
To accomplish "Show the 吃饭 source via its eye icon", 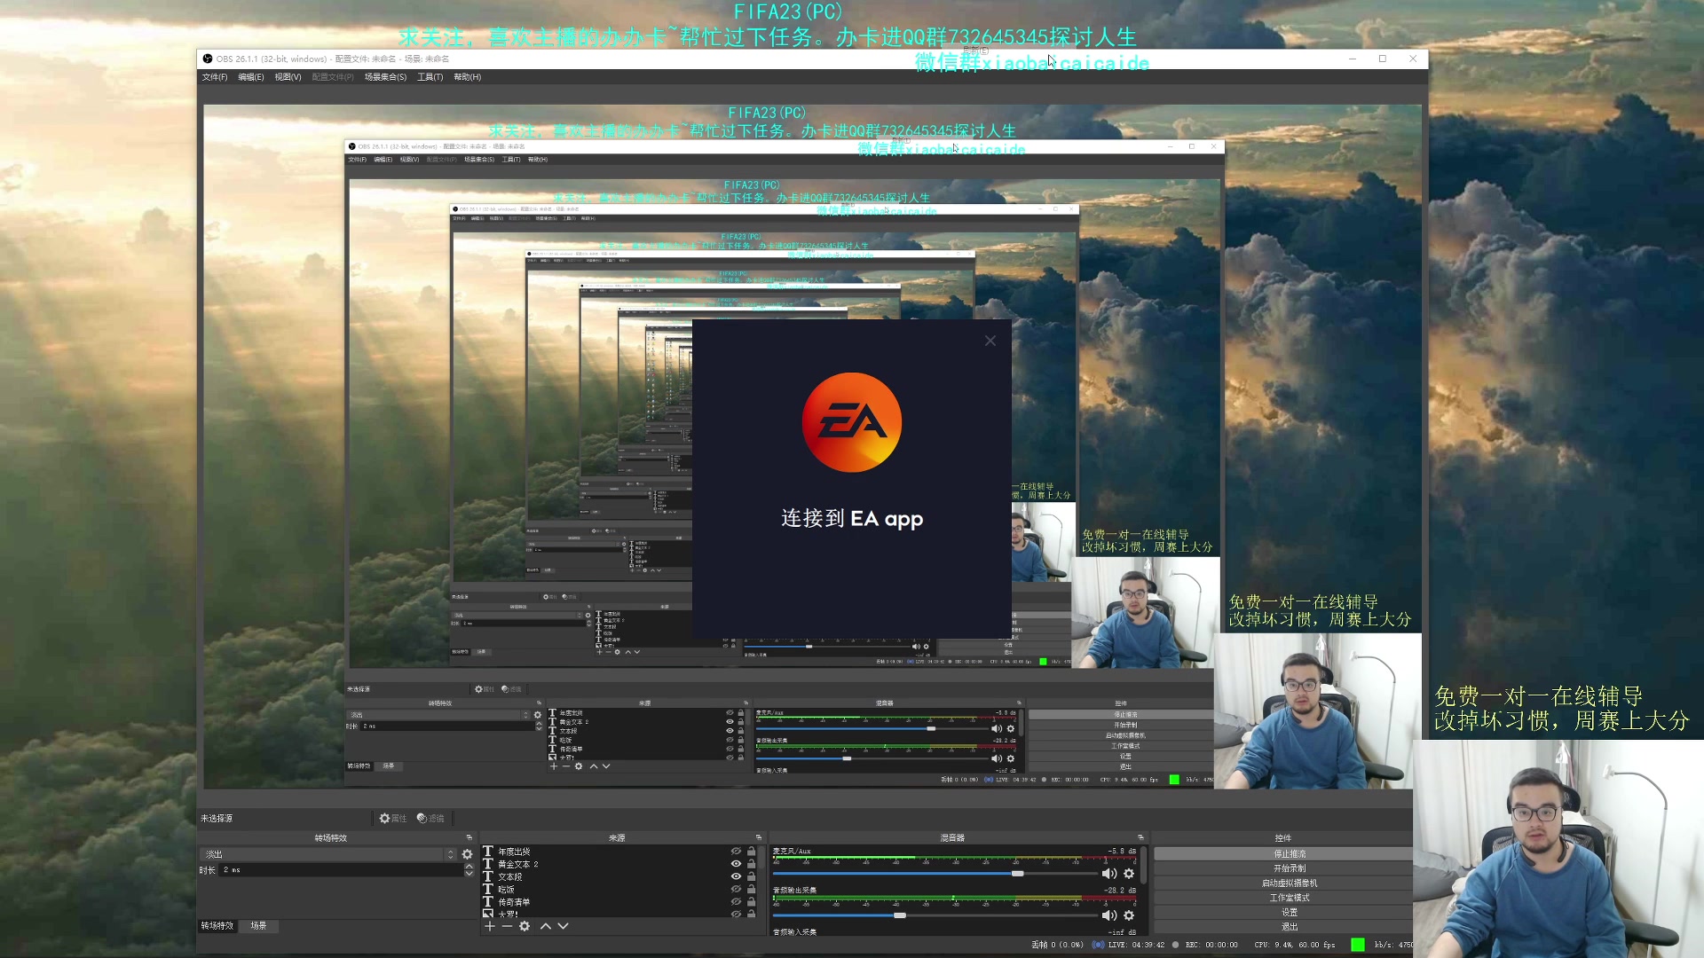I will (736, 889).
